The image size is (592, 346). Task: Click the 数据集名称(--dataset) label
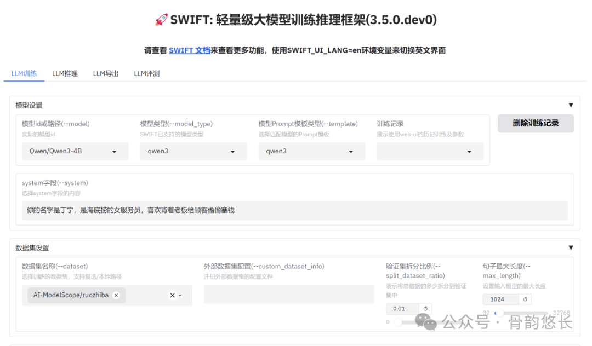pos(55,267)
